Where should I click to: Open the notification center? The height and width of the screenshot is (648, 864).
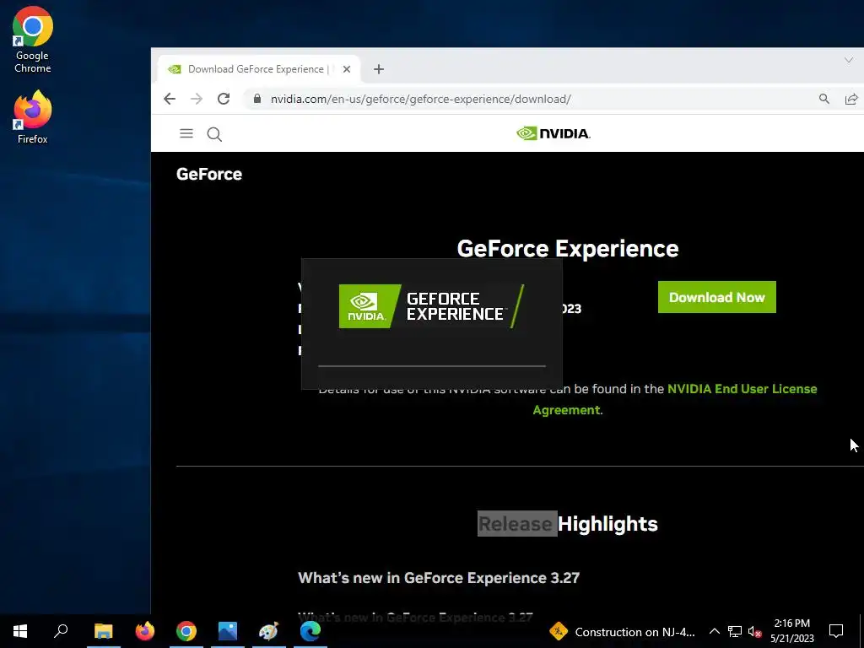[x=836, y=631]
